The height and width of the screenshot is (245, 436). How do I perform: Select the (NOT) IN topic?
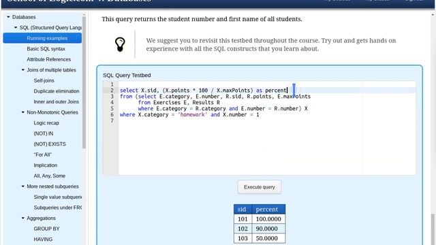[x=44, y=133]
